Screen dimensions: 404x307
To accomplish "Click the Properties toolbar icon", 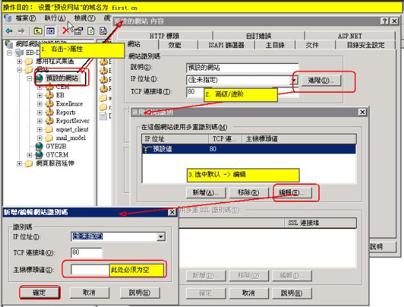I will click(79, 31).
